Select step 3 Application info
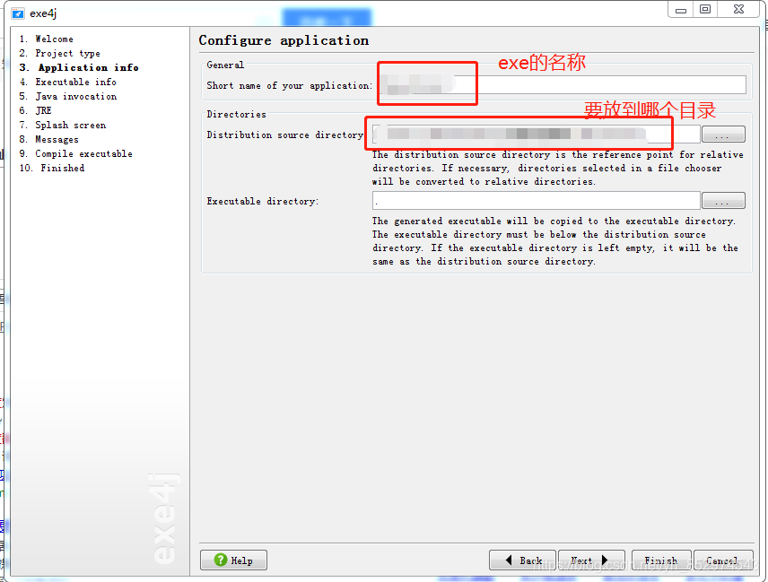This screenshot has width=768, height=582. click(x=79, y=67)
